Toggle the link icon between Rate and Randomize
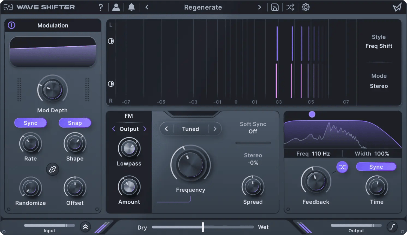This screenshot has width=407, height=235. tap(52, 169)
